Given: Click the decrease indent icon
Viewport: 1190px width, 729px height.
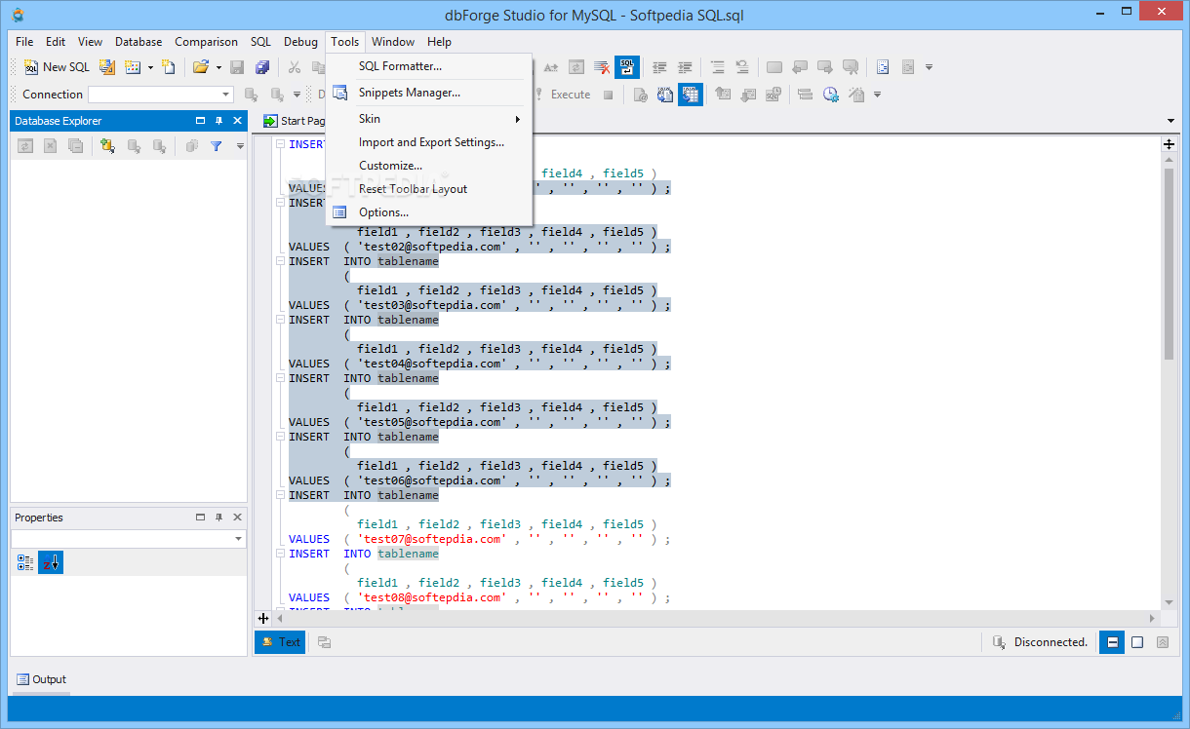Looking at the screenshot, I should tap(660, 67).
